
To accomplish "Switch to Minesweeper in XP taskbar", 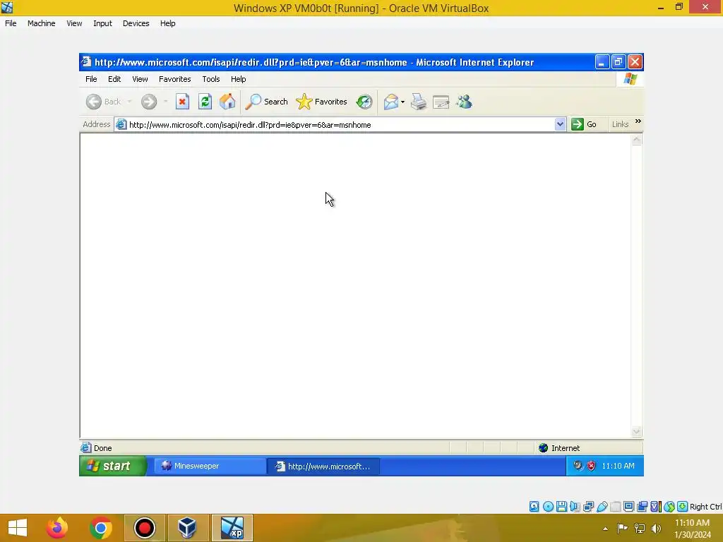I will pos(210,466).
